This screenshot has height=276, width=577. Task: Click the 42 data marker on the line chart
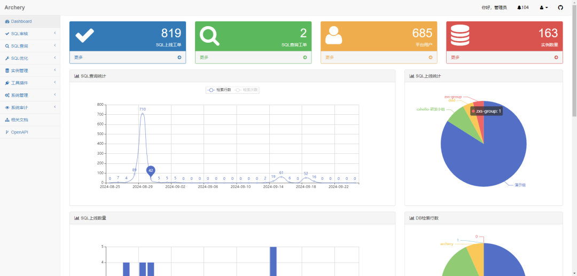(x=151, y=171)
